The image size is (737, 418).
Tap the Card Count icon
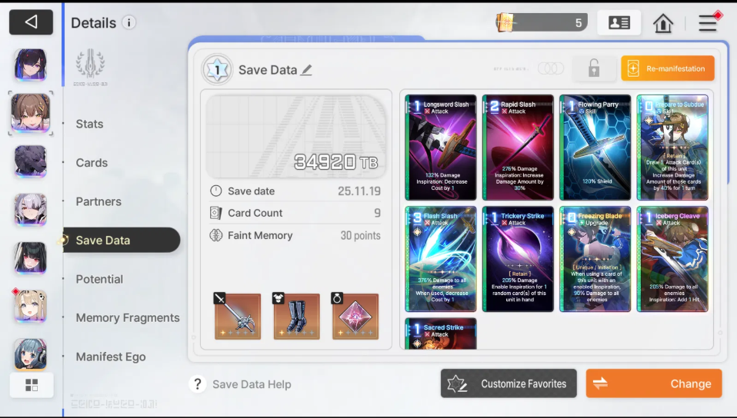[215, 213]
